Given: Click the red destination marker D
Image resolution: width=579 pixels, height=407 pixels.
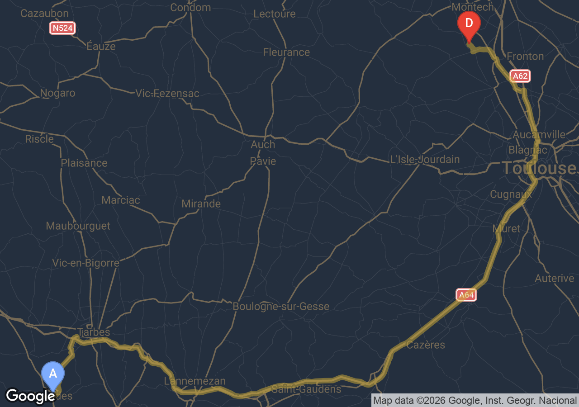Looking at the screenshot, I should 469,26.
